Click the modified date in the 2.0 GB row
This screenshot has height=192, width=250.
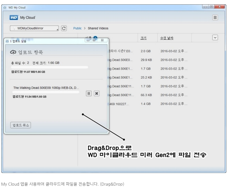[x=174, y=51]
